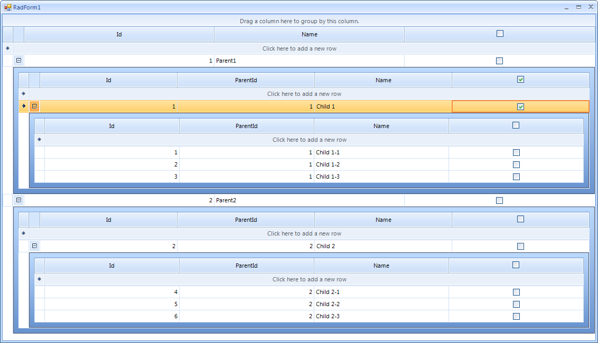The height and width of the screenshot is (343, 598).
Task: Select the 'Child 2-3' cell
Action: tap(381, 316)
